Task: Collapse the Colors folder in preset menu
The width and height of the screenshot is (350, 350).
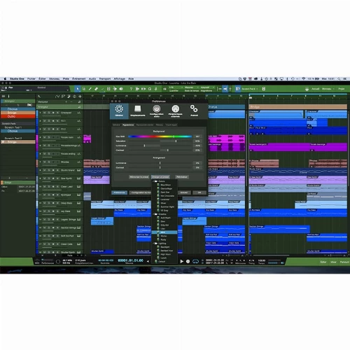Action: (x=154, y=181)
